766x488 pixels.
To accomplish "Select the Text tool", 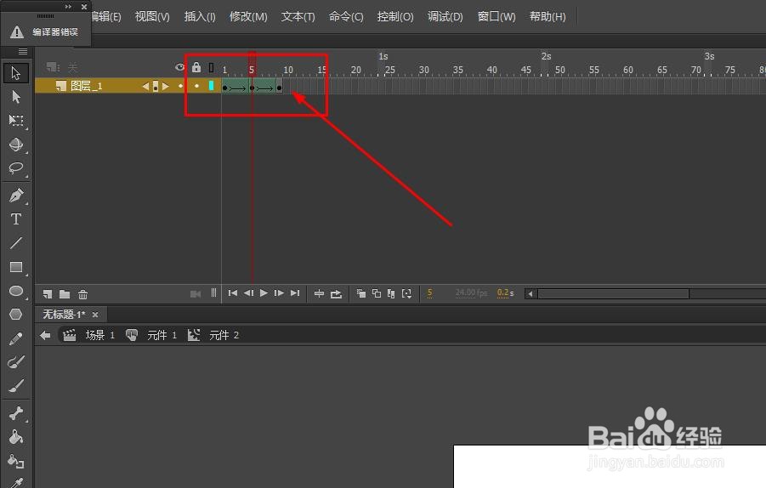I will click(15, 218).
